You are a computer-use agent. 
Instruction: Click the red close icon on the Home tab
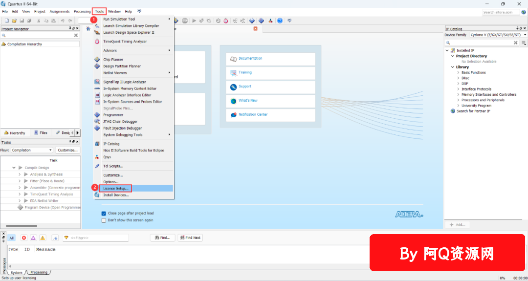[255, 29]
